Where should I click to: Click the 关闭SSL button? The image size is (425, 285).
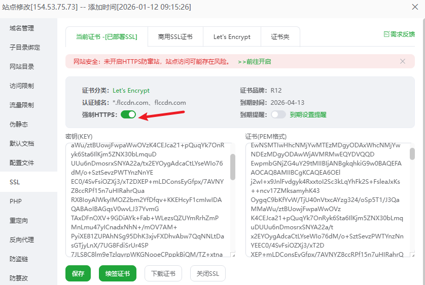208,274
